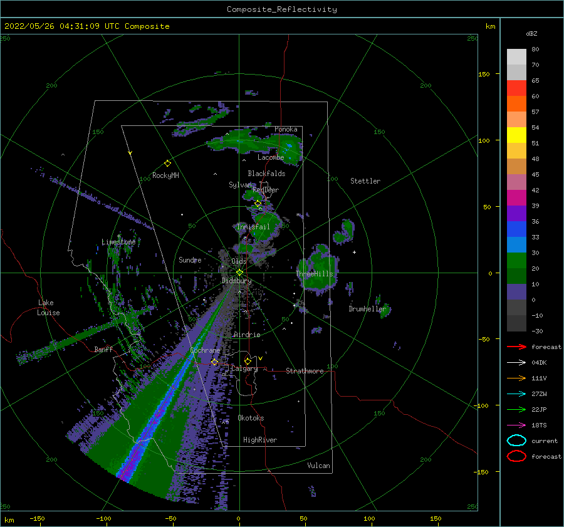Screen dimensions: 564x527
Task: Click the 'Blackfalds' map label
Action: tap(266, 174)
